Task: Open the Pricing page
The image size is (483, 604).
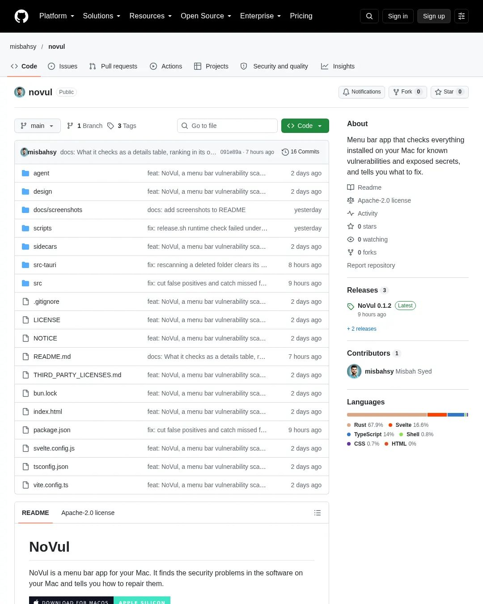Action: click(x=301, y=16)
